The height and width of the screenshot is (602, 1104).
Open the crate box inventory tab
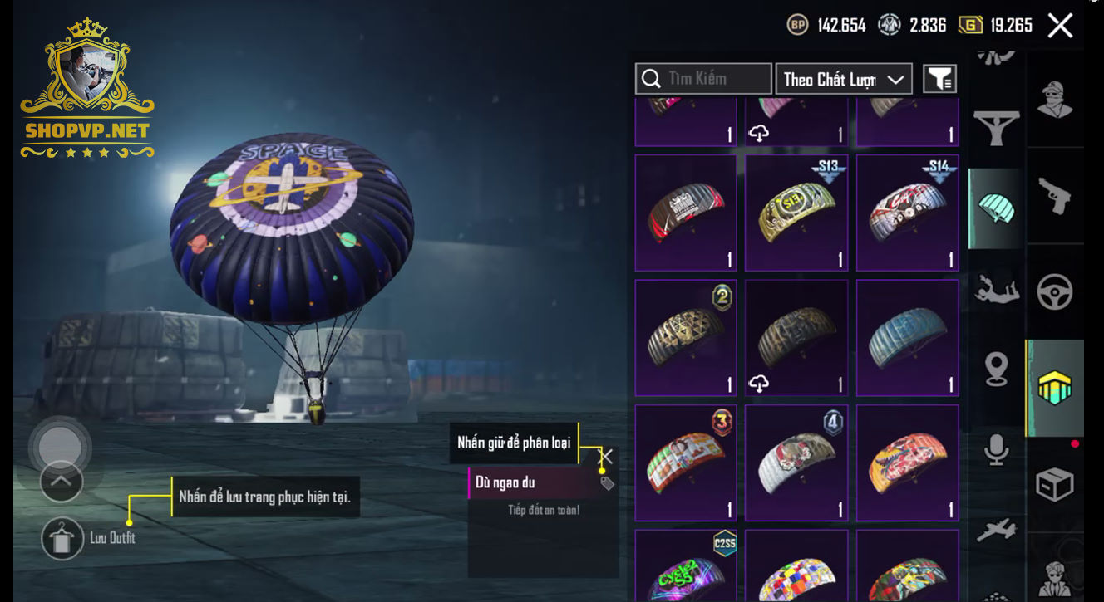tap(1055, 485)
